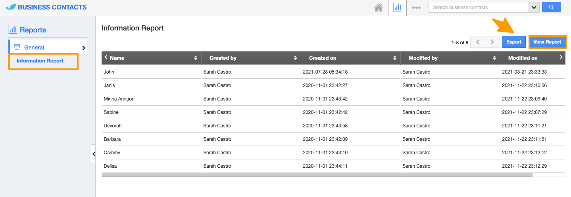Viewport: 571px width, 197px height.
Task: Go to the next page of results
Action: click(492, 42)
